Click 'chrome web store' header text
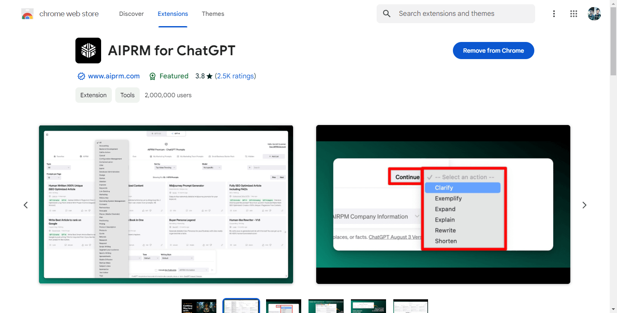This screenshot has height=313, width=617. tap(69, 14)
